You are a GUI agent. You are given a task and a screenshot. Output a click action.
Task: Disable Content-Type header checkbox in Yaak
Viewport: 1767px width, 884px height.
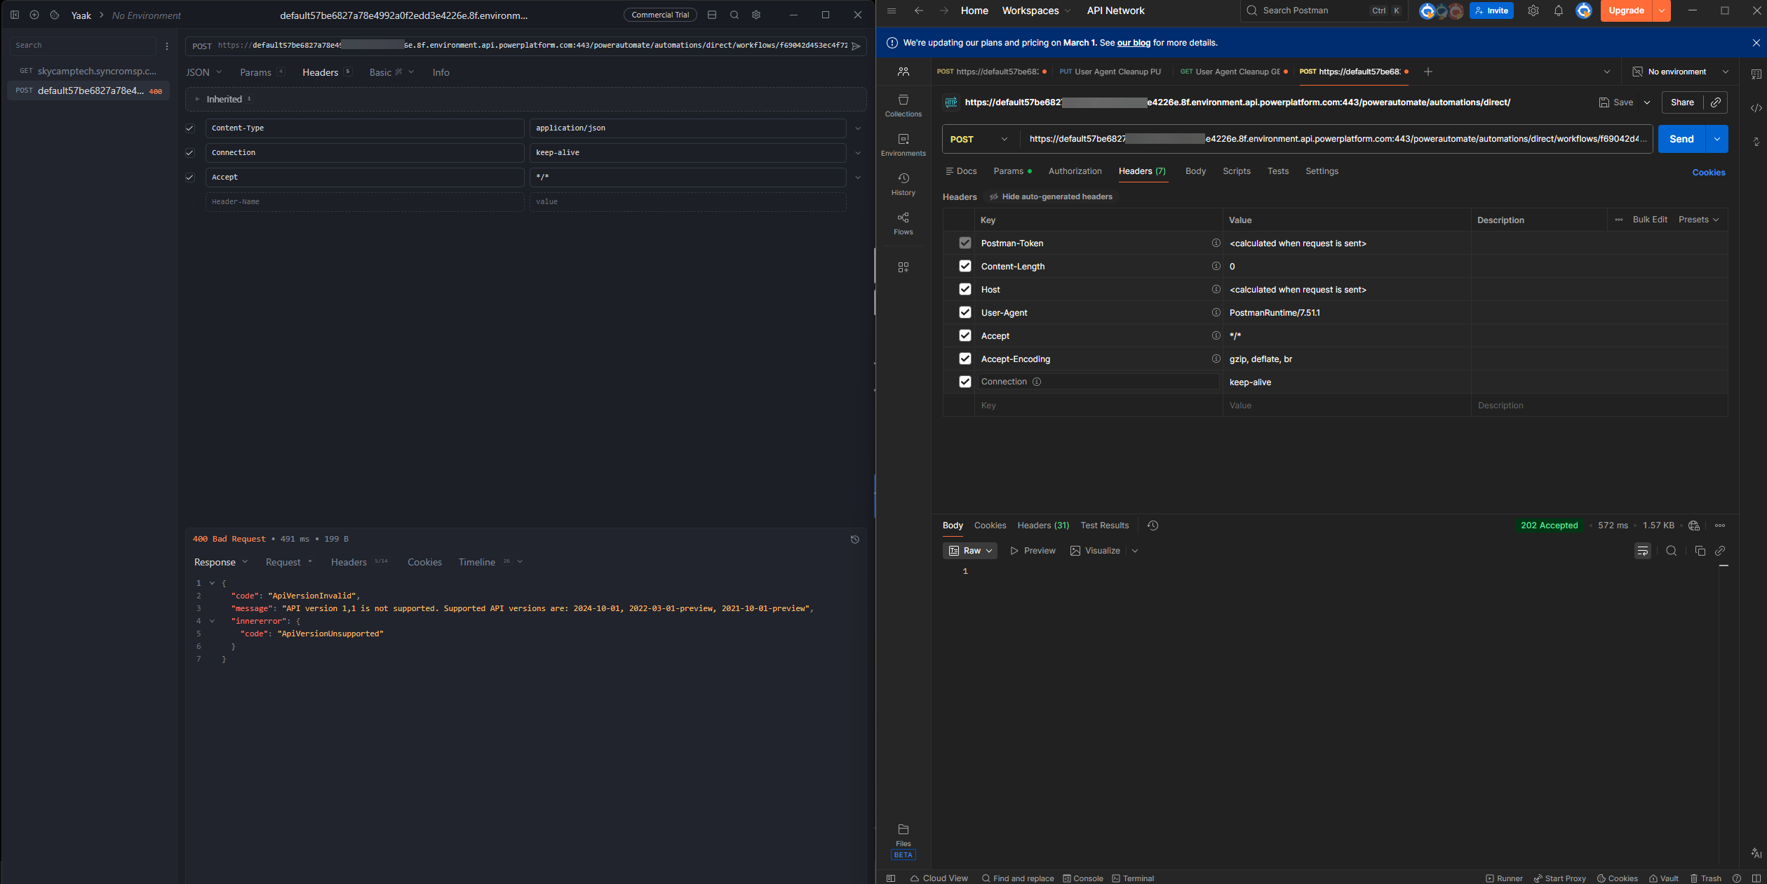(189, 128)
